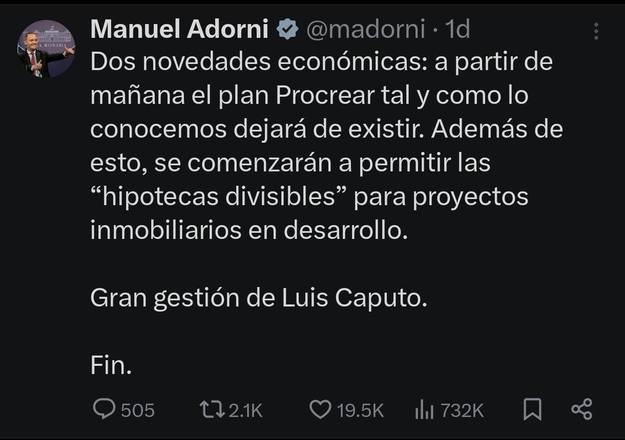Click the word "Fin." in the post
The width and height of the screenshot is (625, 440).
click(111, 365)
